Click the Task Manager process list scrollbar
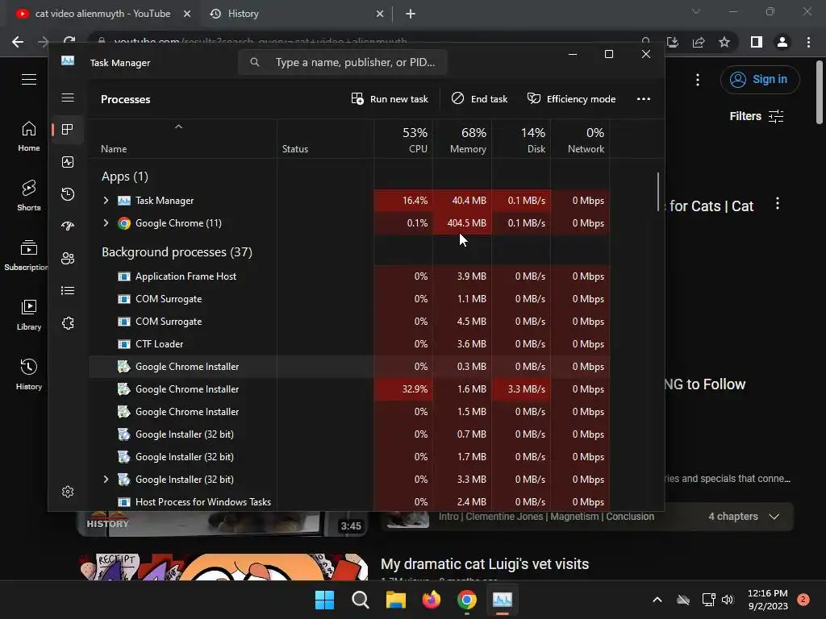The height and width of the screenshot is (619, 826). 658,192
